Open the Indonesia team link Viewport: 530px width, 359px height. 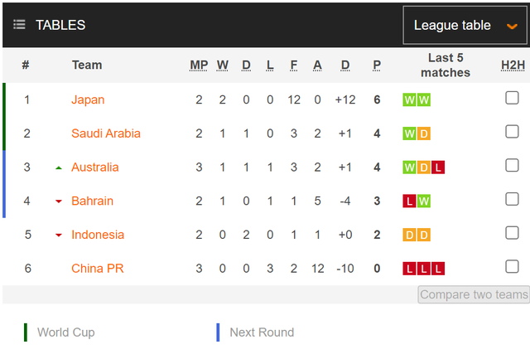(98, 235)
